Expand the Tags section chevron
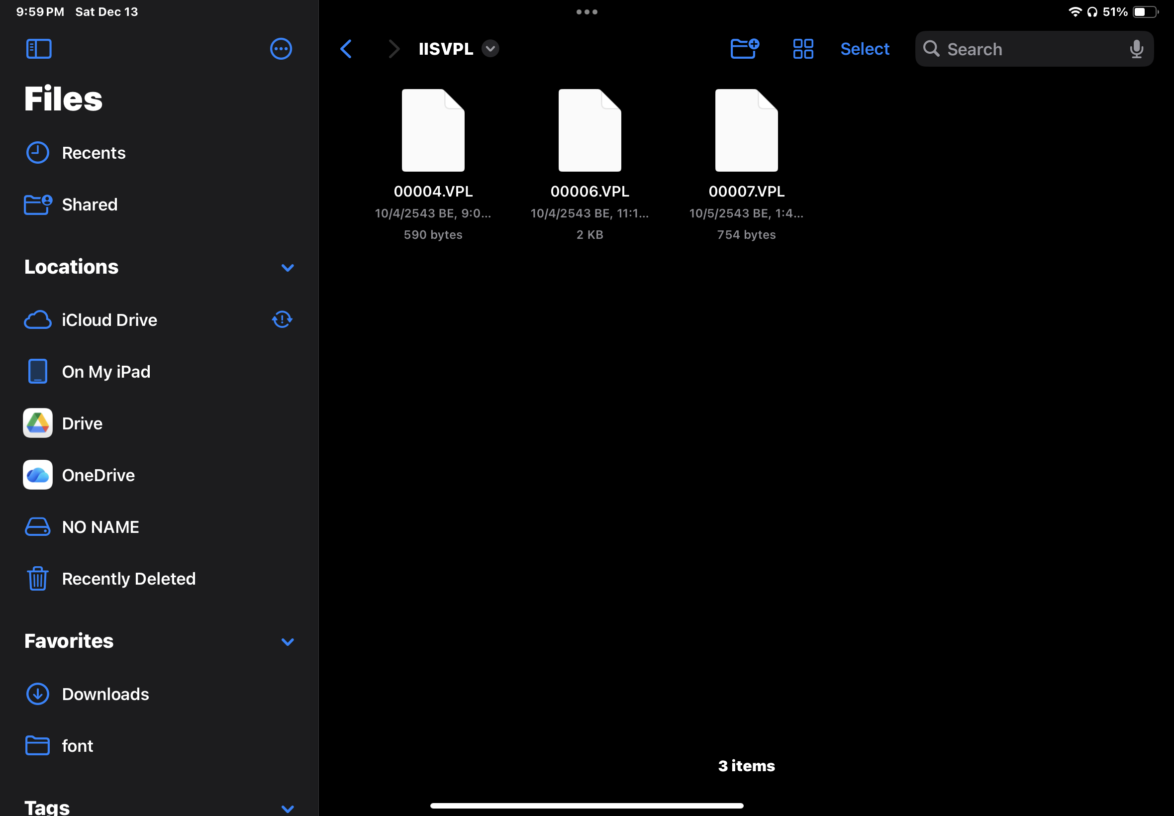 coord(287,809)
